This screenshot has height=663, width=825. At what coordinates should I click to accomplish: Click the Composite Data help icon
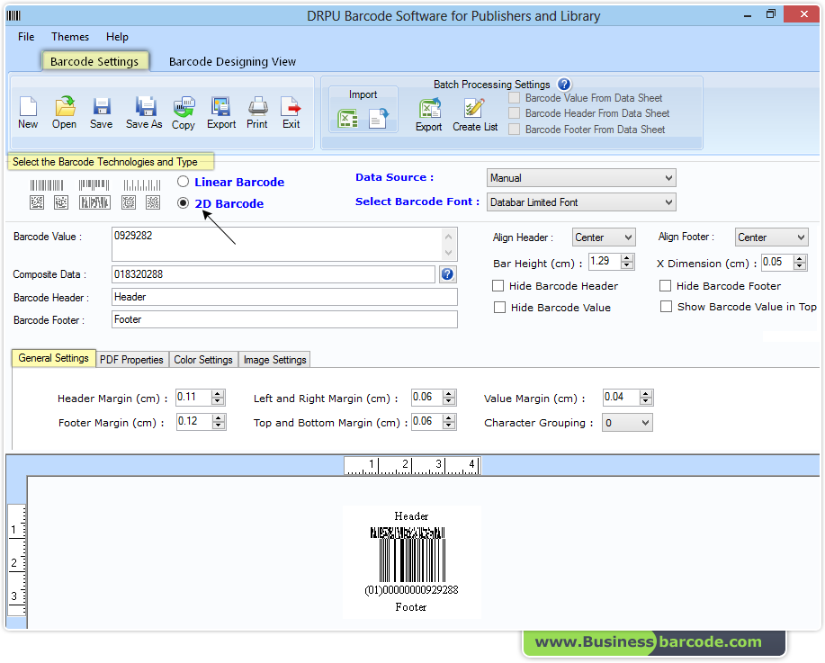[x=447, y=274]
